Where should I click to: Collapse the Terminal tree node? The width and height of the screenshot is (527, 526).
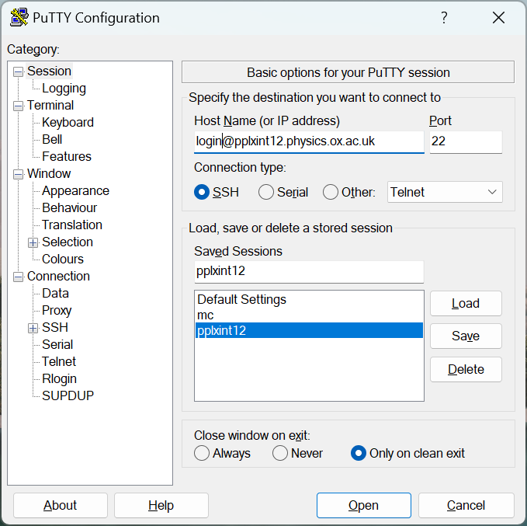tap(18, 106)
